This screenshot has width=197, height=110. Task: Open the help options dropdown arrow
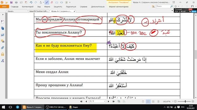[x=179, y=6]
